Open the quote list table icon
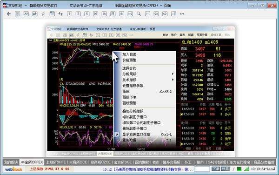The image size is (279, 175). pos(18,13)
